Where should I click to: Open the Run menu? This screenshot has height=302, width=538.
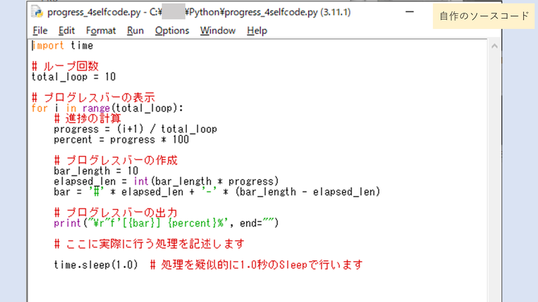coord(135,31)
